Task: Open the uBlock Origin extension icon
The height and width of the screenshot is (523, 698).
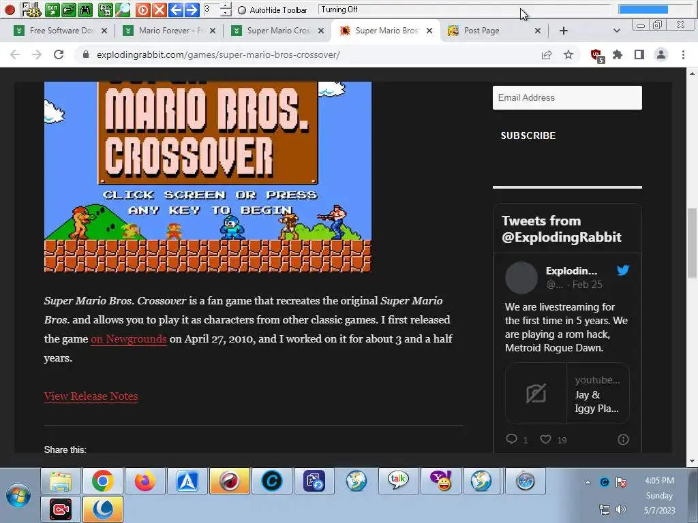Action: coord(597,56)
